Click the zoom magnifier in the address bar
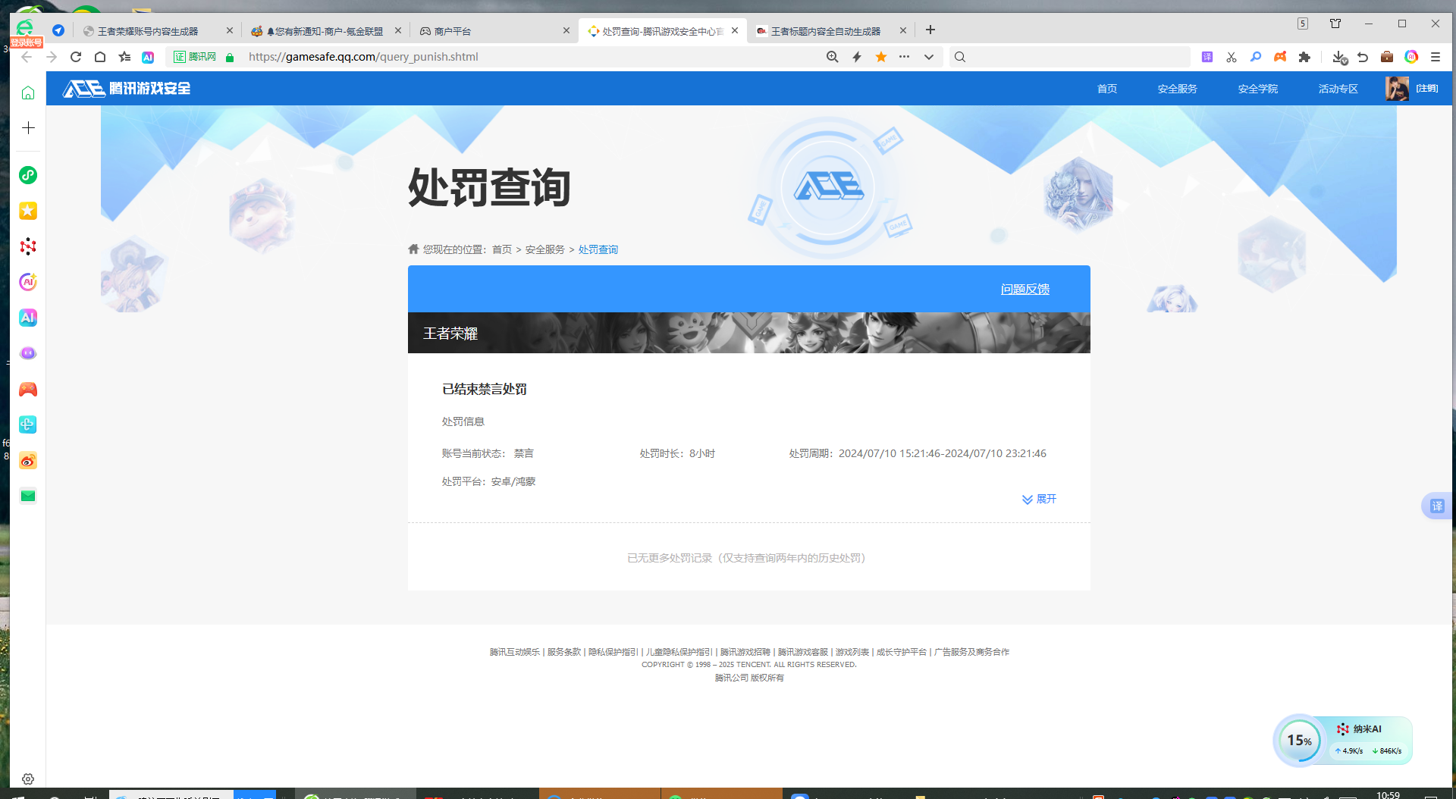The image size is (1456, 799). point(833,57)
